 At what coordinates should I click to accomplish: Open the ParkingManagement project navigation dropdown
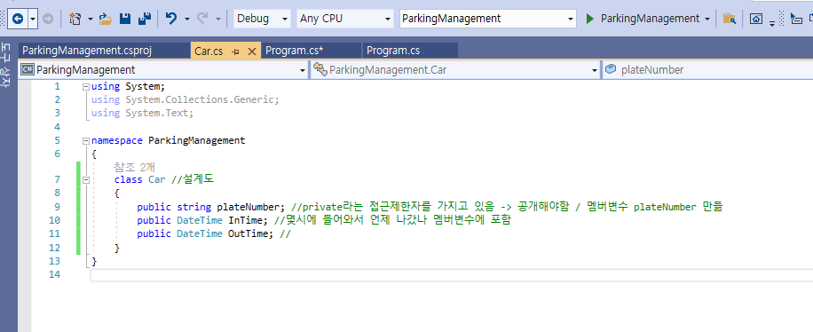pos(164,69)
